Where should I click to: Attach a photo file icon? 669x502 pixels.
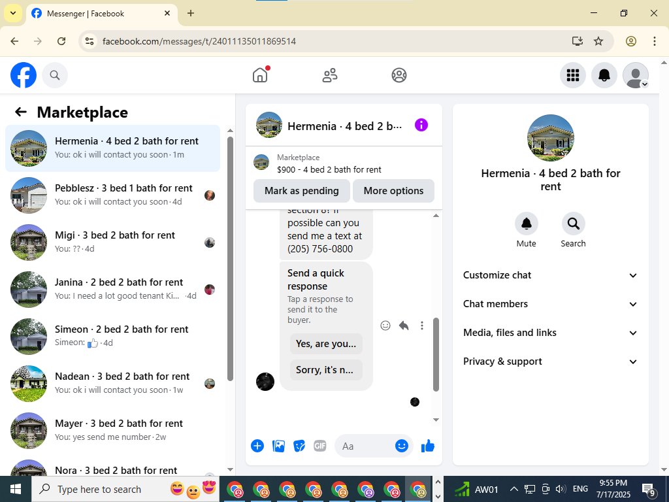point(278,446)
